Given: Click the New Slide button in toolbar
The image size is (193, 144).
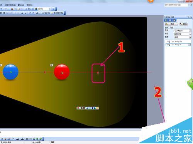Looking at the screenshot, I should pos(57,13).
